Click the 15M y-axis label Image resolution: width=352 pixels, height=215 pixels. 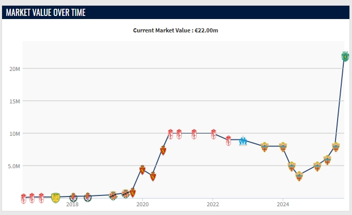point(14,101)
